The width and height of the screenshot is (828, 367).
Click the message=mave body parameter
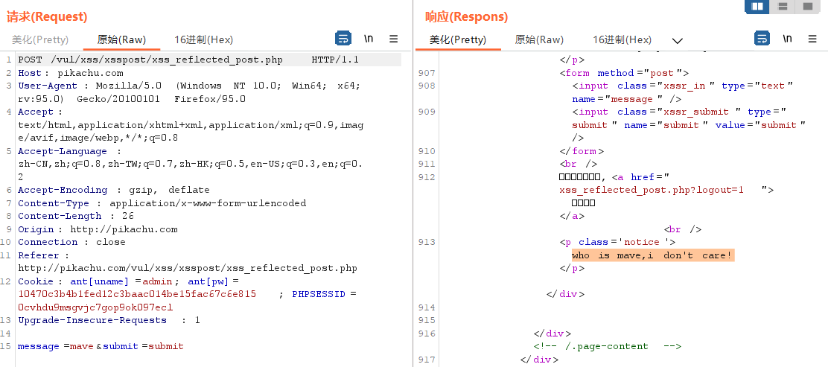(x=55, y=346)
